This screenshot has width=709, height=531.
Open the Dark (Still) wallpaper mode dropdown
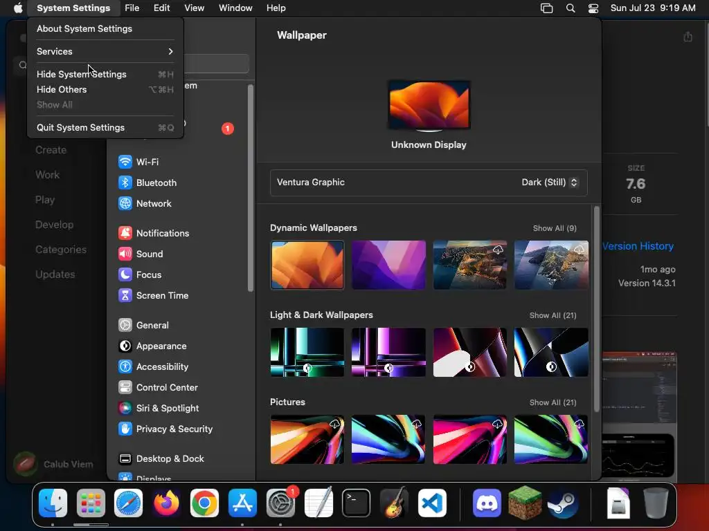click(549, 183)
